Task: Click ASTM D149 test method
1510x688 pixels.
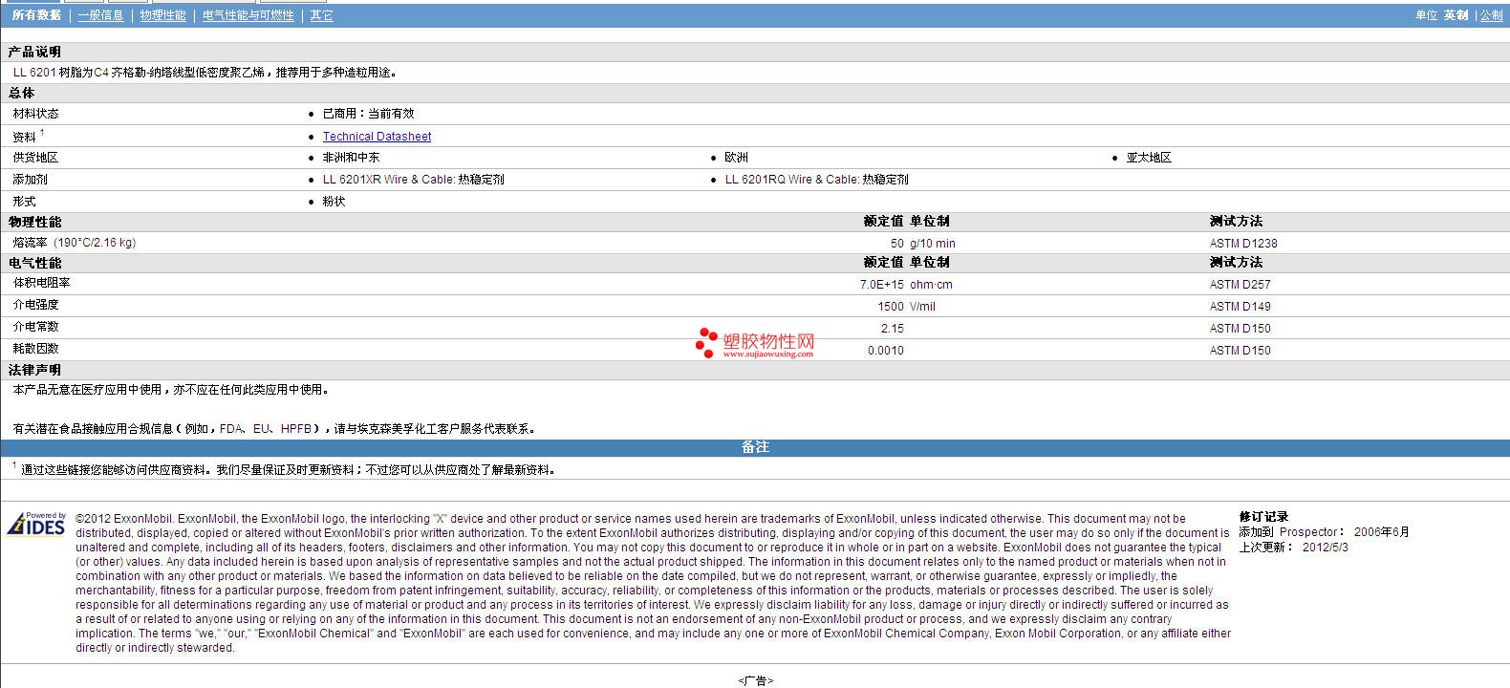Action: pyautogui.click(x=1240, y=307)
